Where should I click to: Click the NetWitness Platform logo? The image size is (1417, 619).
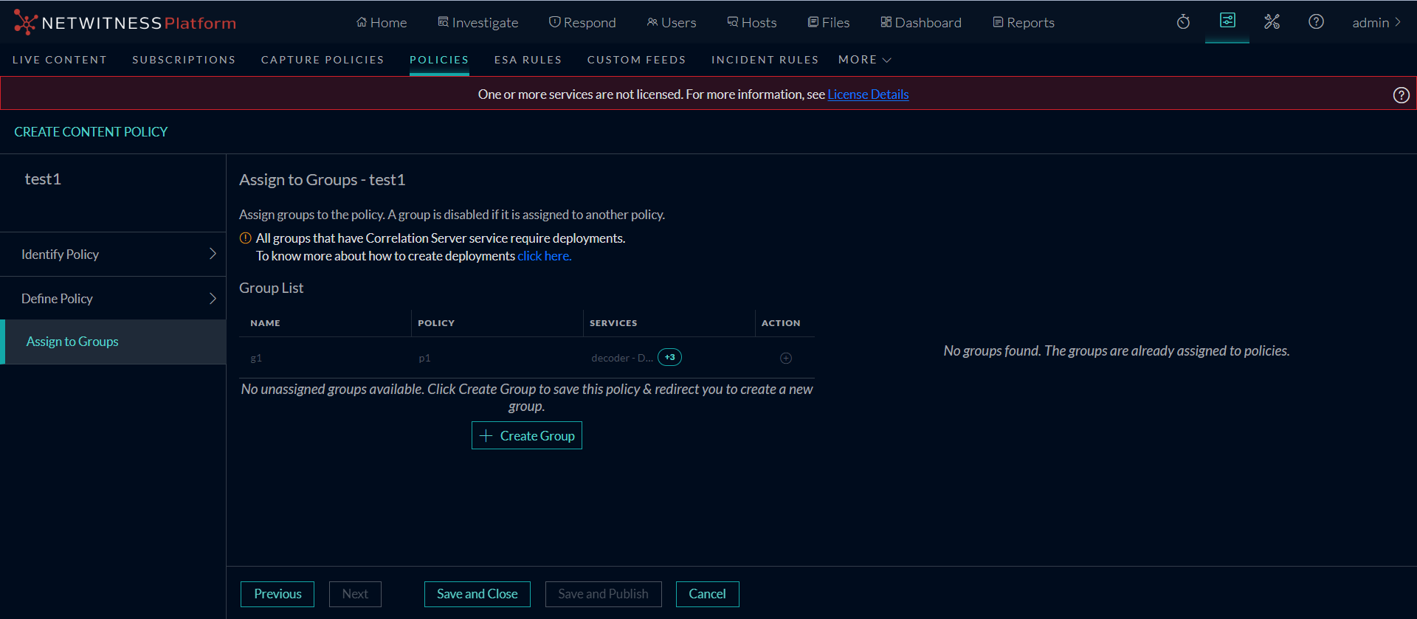[125, 23]
